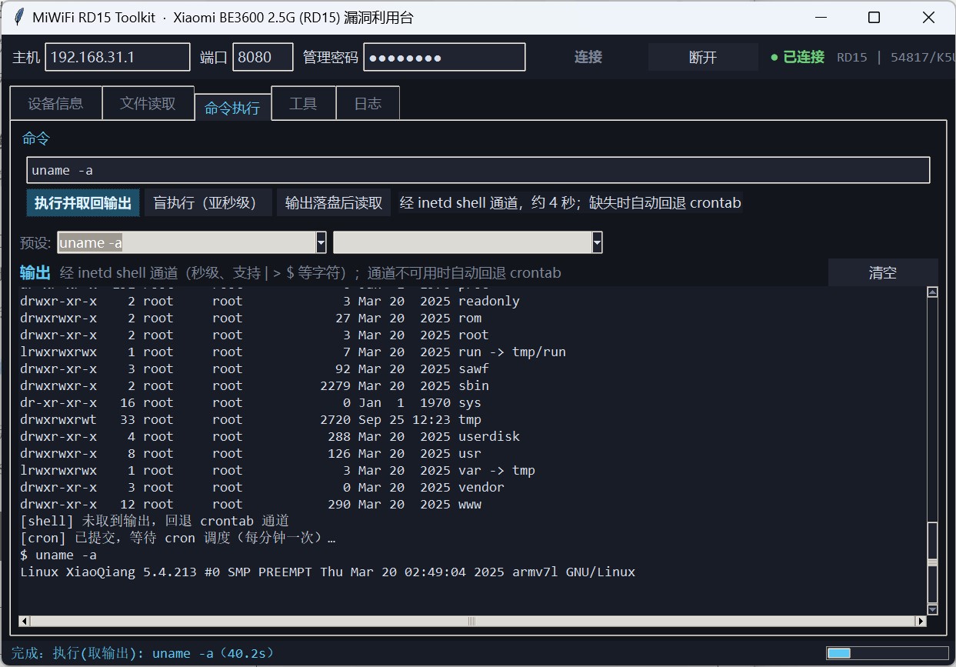Click the 断开 button

point(703,57)
